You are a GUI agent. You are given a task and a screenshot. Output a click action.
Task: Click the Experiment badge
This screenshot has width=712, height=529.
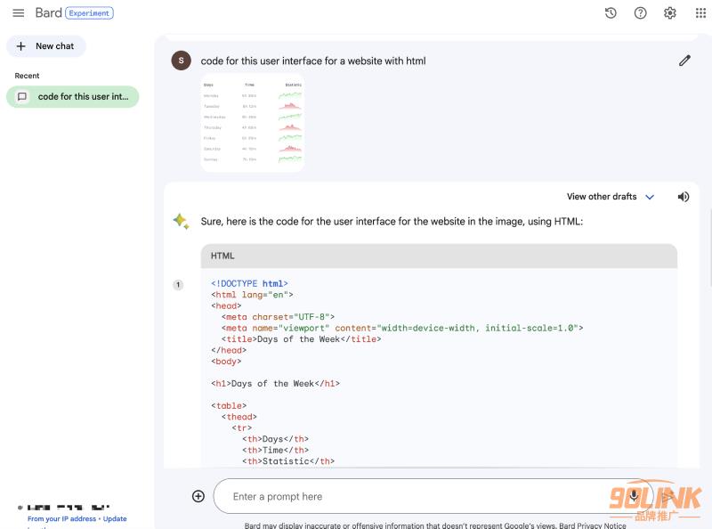(89, 13)
